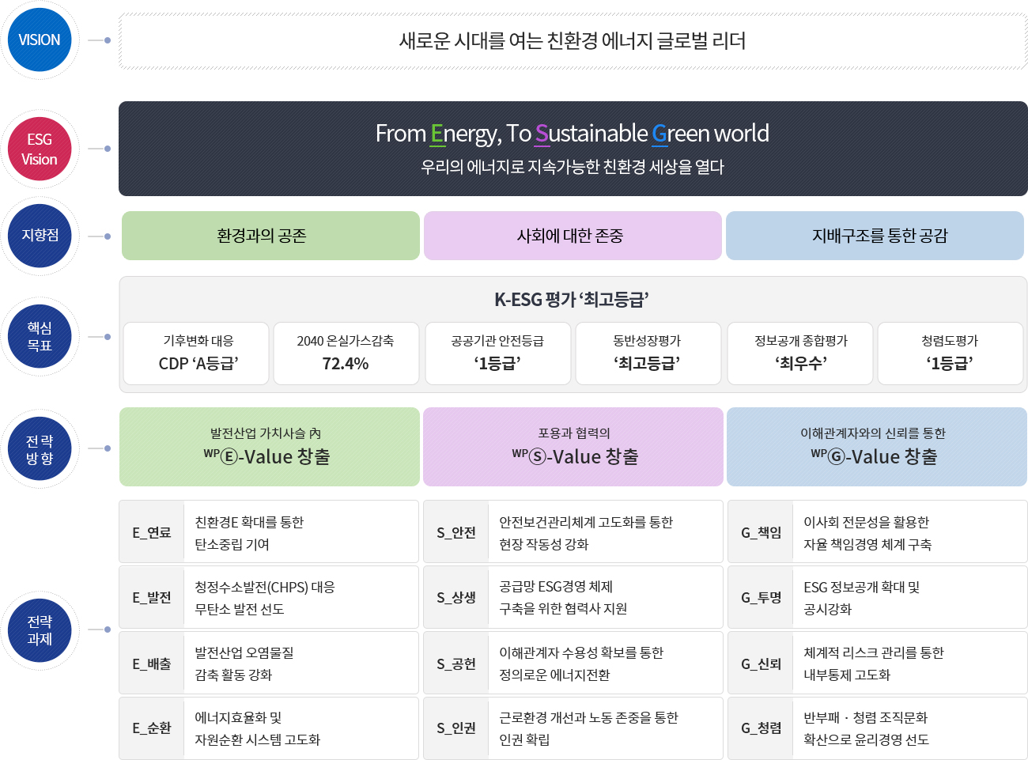The width and height of the screenshot is (1028, 760).
Task: Toggle the 사회에 대한 존중 purple box
Action: click(x=573, y=235)
